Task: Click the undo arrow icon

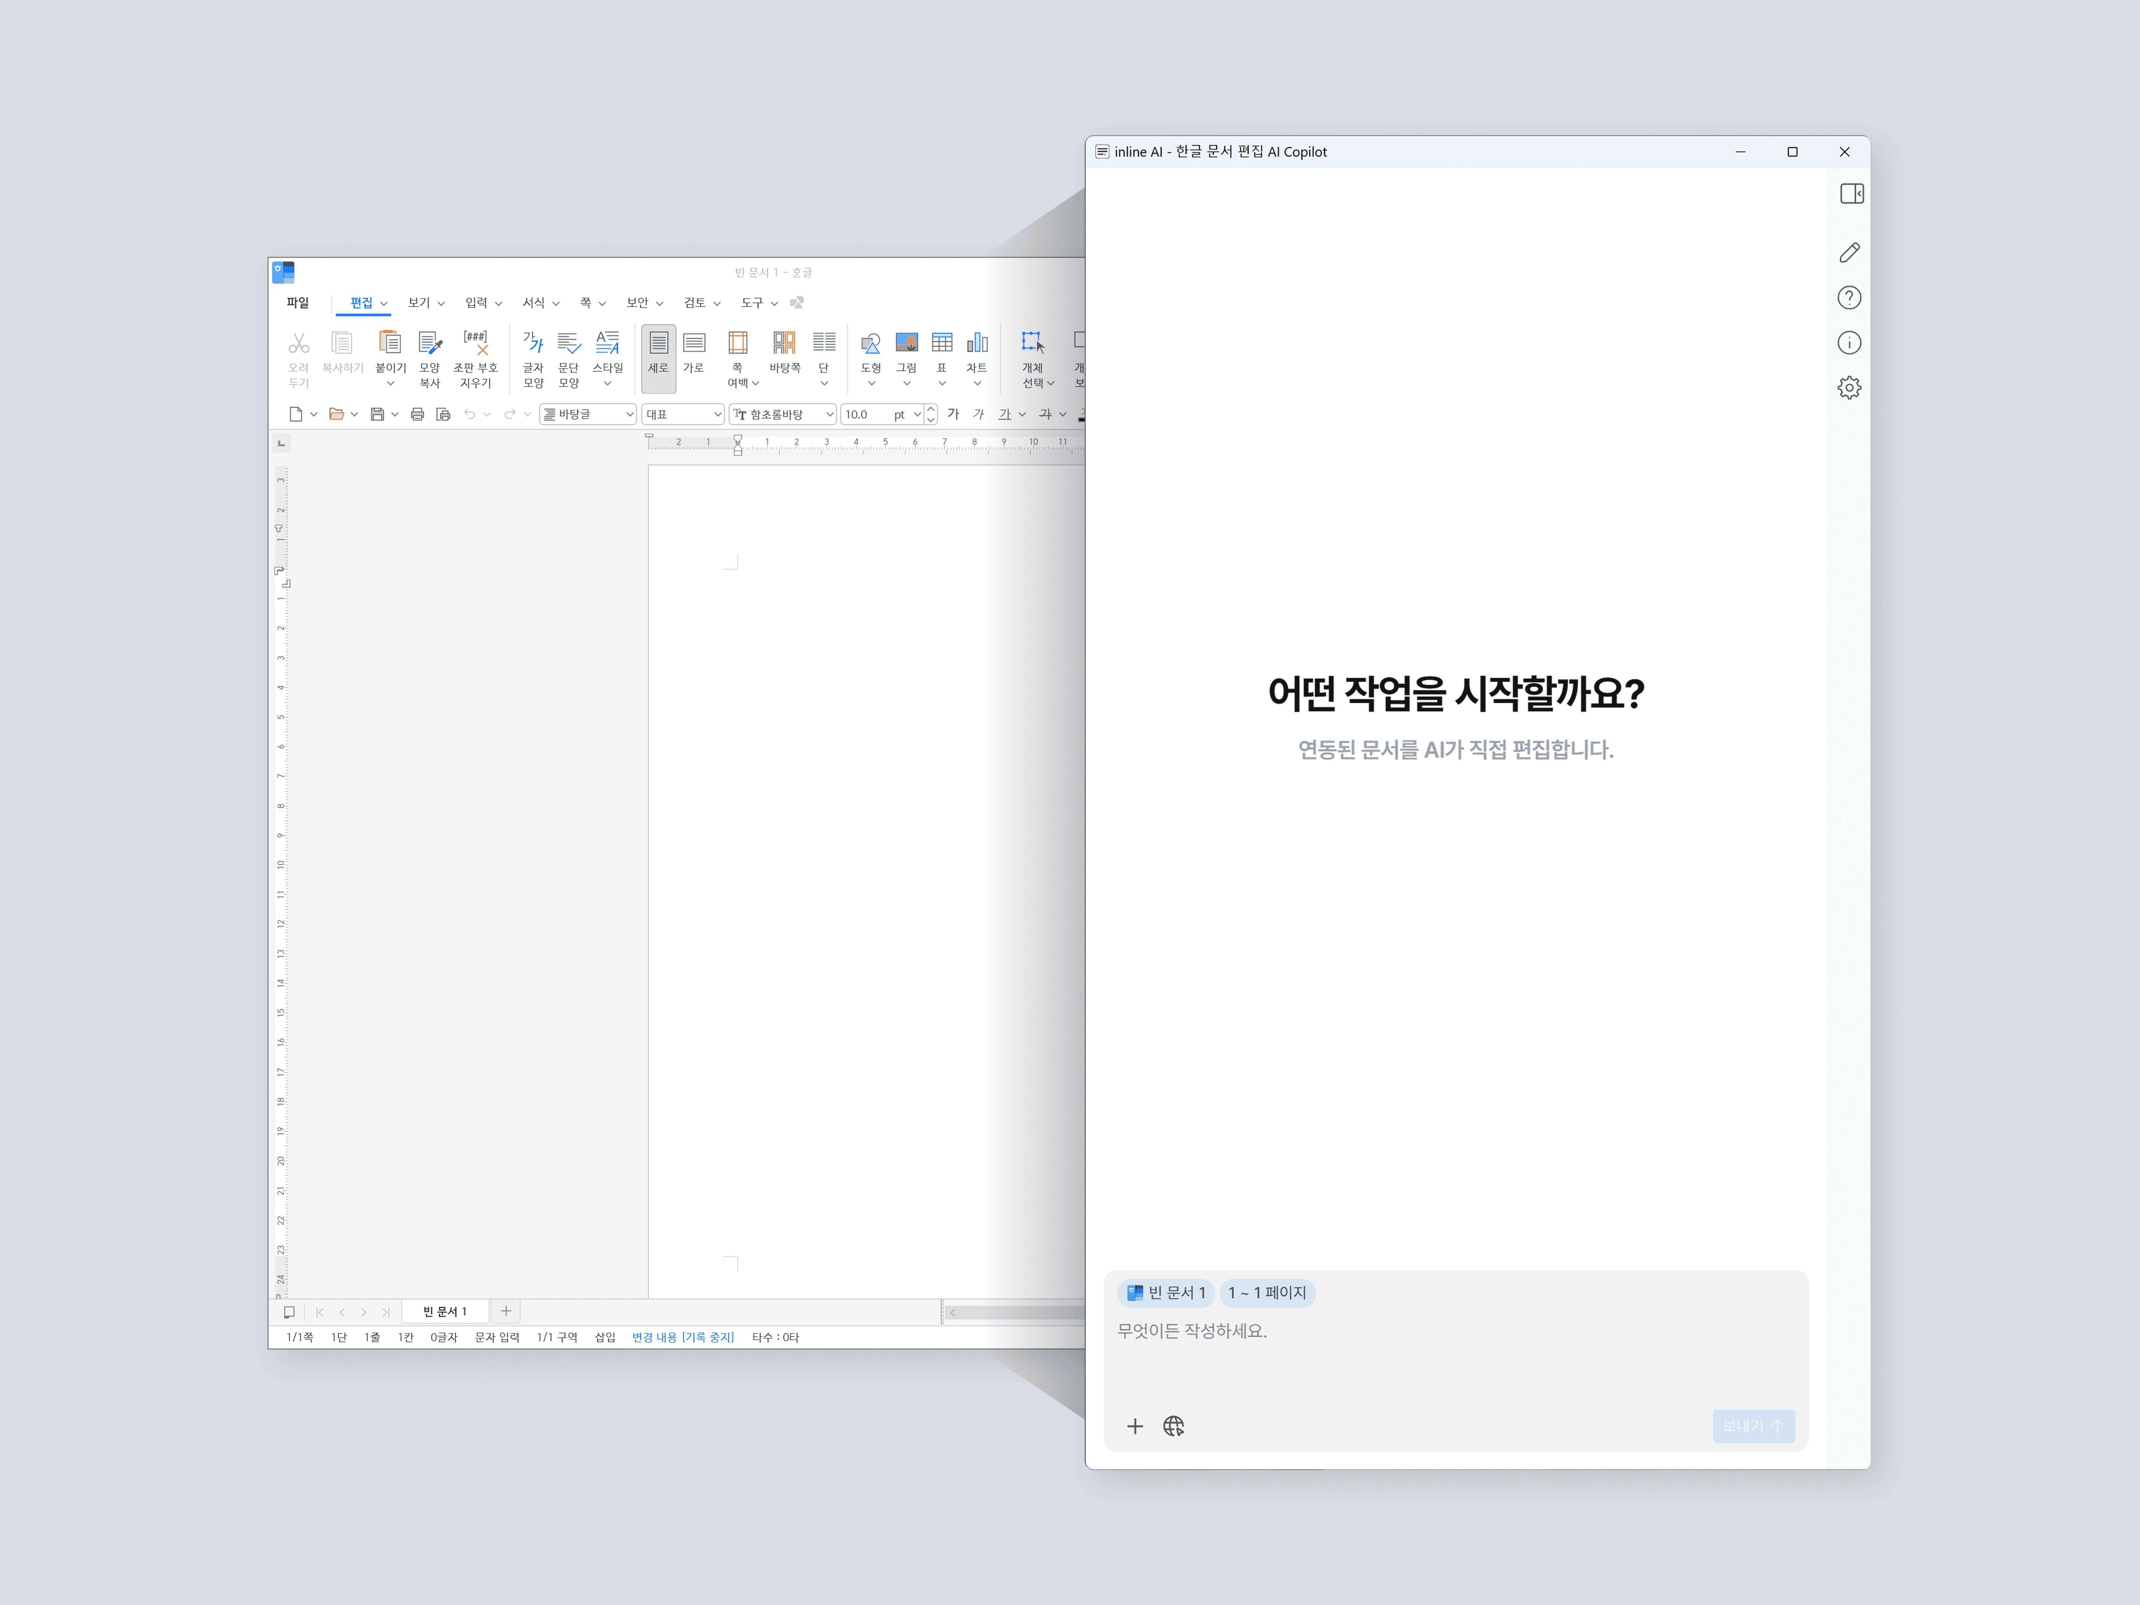Action: coord(470,414)
